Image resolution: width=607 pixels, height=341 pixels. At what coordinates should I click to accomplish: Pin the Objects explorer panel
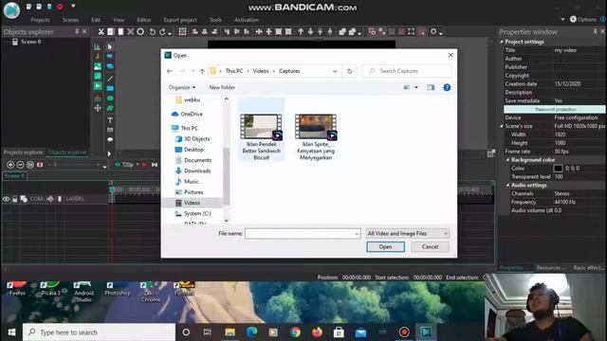click(77, 31)
